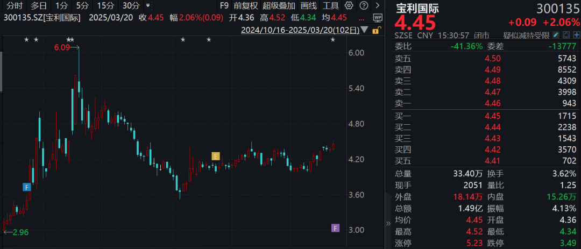Click the 买三 price 4.43
This screenshot has height=249, width=581.
coord(493,138)
